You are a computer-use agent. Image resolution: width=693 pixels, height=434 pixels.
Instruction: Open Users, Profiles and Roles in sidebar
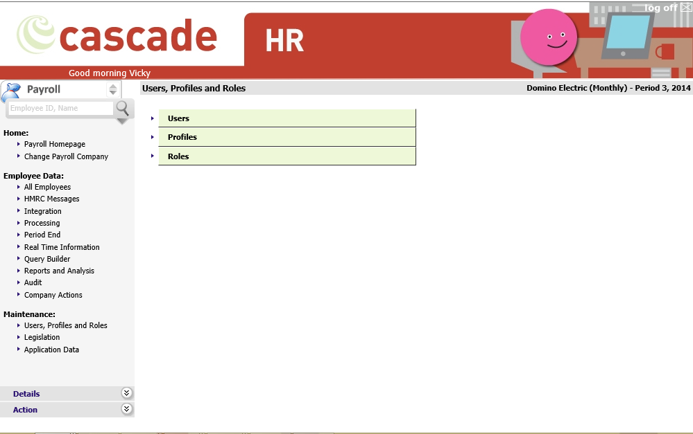coord(66,325)
